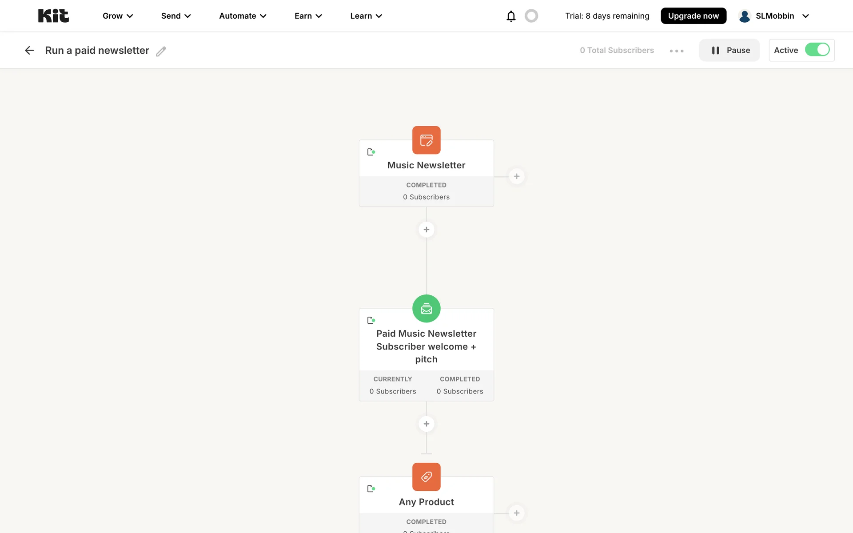Add step below Paid Music Newsletter sequence
This screenshot has height=533, width=853.
click(x=426, y=424)
